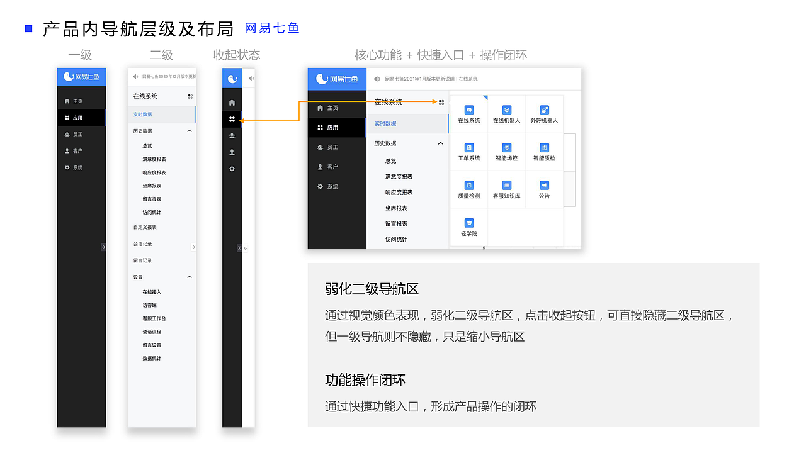Viewport: 806px width, 453px height.
Task: Select 应用 in the 一级 sidebar panel
Action: click(82, 118)
